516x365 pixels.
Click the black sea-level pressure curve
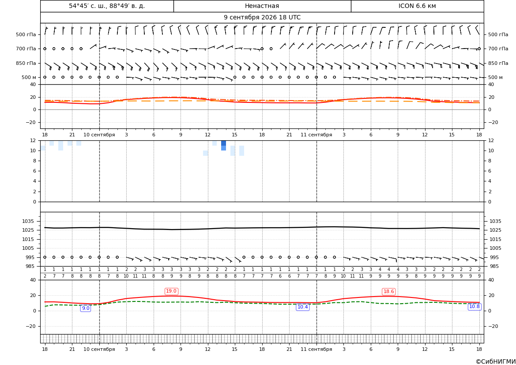262,228
